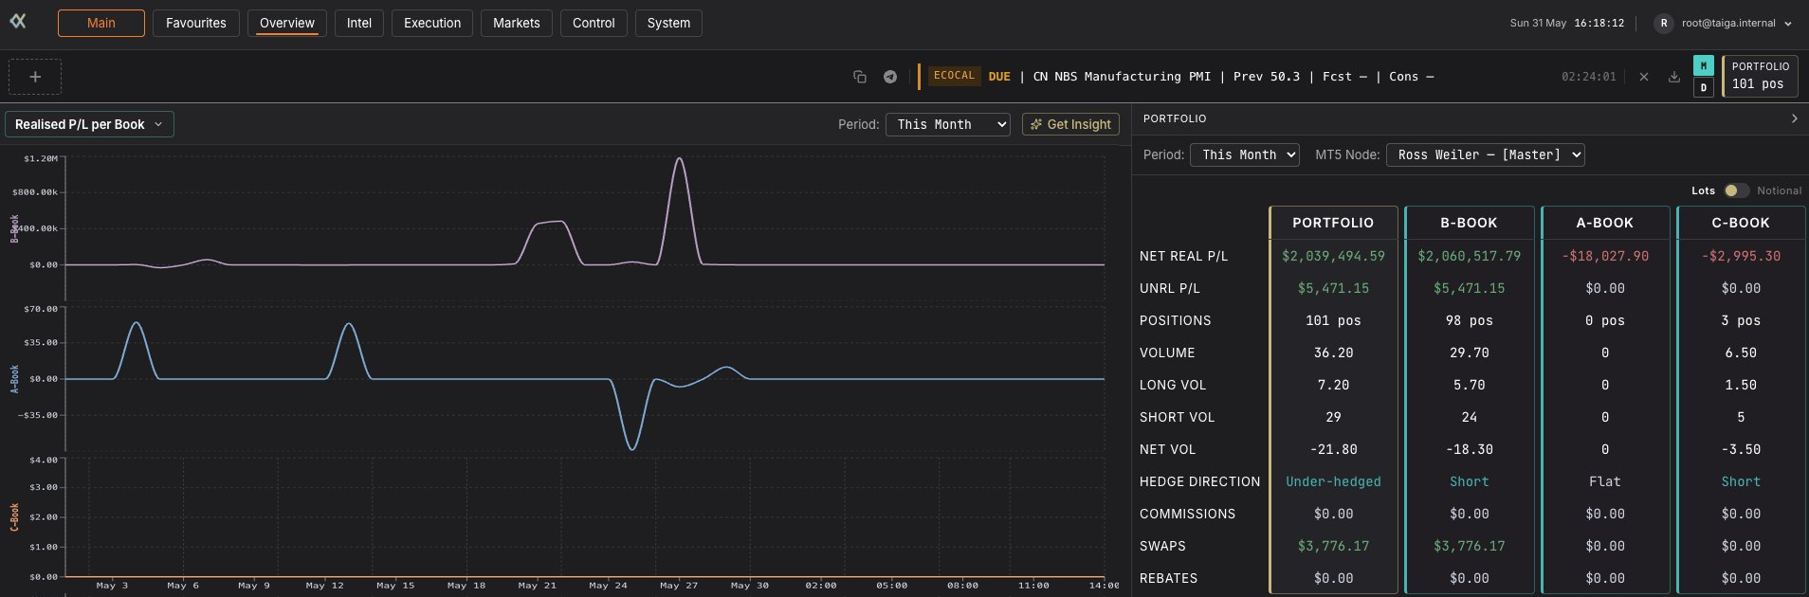Click the date Sun 31 May clock
This screenshot has height=597, width=1809.
tap(1566, 23)
